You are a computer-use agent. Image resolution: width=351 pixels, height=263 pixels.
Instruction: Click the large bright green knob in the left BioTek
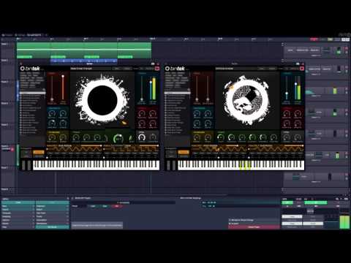[118, 139]
